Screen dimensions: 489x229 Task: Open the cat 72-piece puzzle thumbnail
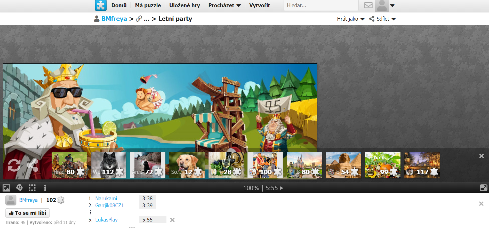(148, 165)
